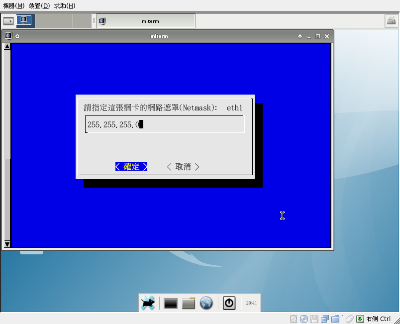This screenshot has height=324, width=400.
Task: Close the mlterm window
Action: click(x=327, y=36)
